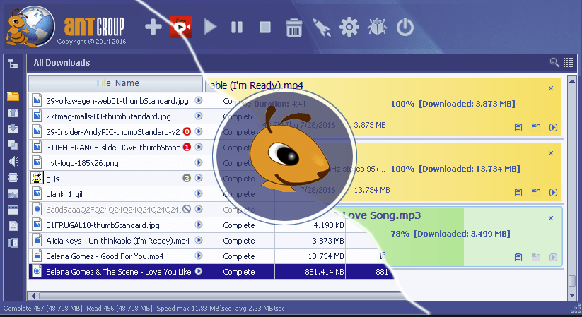Toggle the category tree icon in the sidebar
582x317 pixels.
click(13, 64)
